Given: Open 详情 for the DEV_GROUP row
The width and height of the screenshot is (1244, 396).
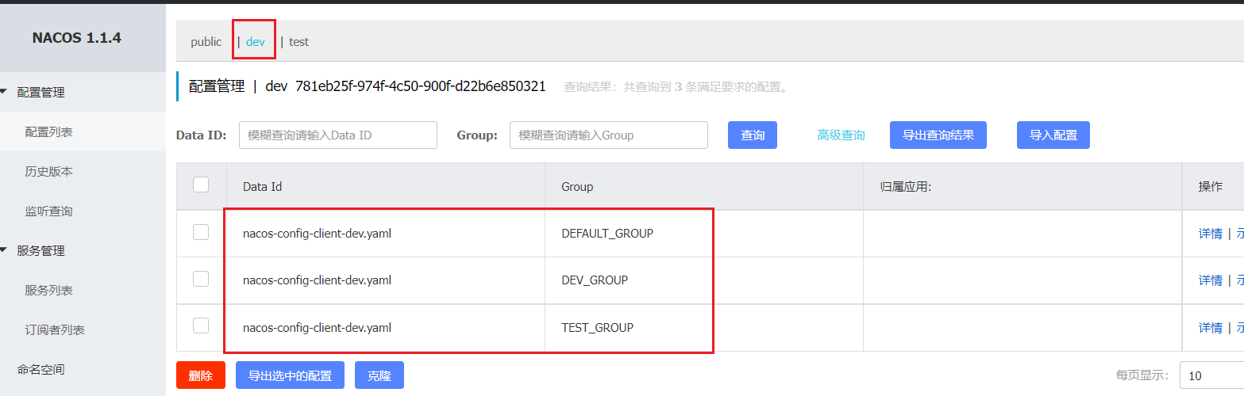Looking at the screenshot, I should 1211,280.
